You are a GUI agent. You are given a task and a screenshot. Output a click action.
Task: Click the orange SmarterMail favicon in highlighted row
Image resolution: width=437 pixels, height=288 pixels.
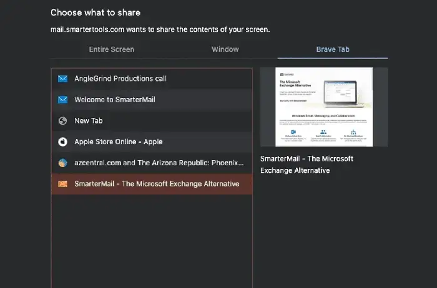point(62,184)
